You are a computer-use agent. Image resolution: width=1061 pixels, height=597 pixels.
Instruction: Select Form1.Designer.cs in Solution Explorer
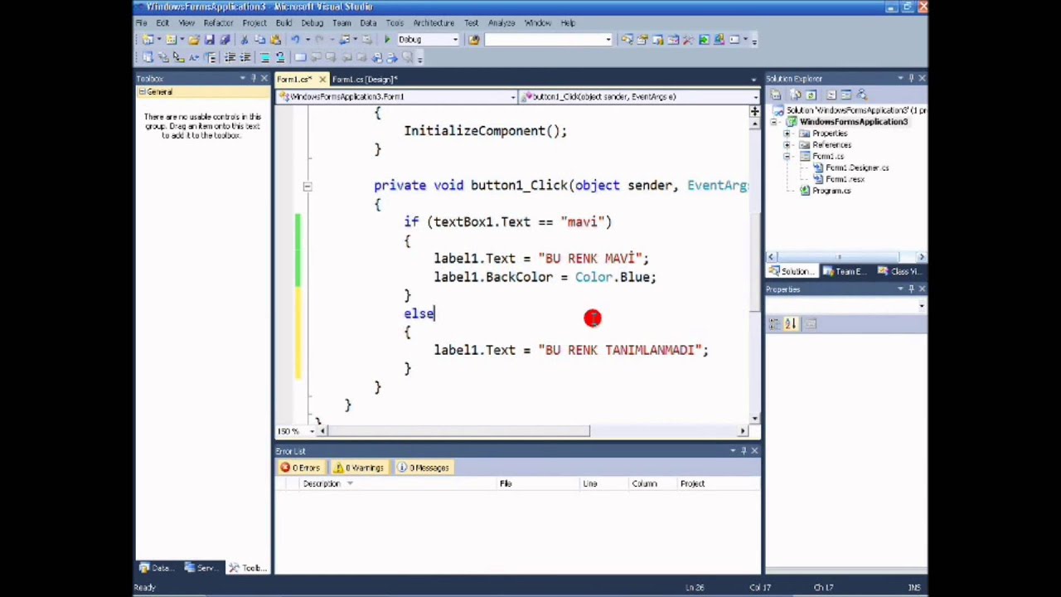856,168
